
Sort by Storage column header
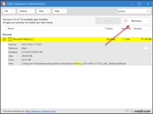pos(143,28)
